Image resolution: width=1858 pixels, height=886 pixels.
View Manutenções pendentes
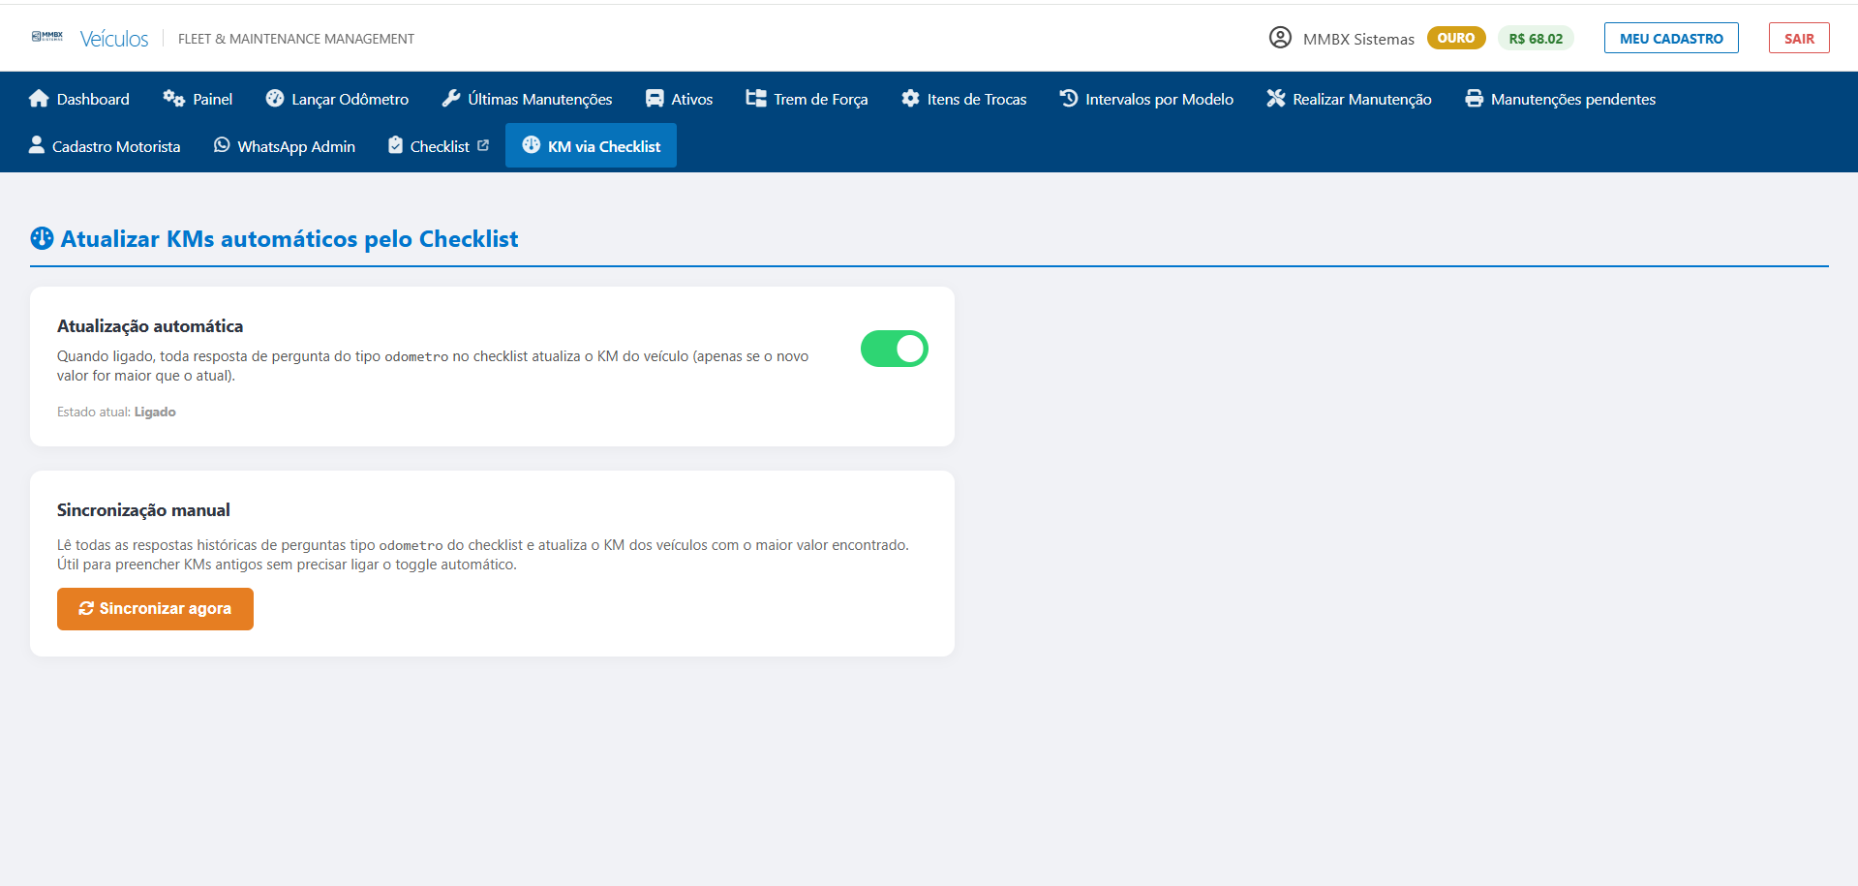(x=1560, y=99)
